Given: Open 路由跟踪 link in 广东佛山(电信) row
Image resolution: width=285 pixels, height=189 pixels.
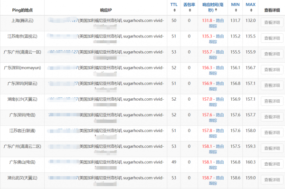Looking at the screenshot, I should (x=216, y=165).
